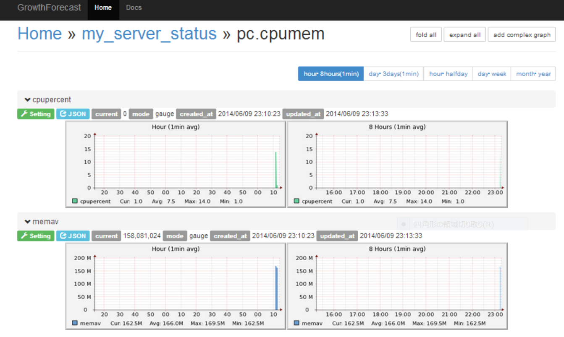564x337 pixels.
Task: Go to the Docs page
Action: [x=134, y=7]
